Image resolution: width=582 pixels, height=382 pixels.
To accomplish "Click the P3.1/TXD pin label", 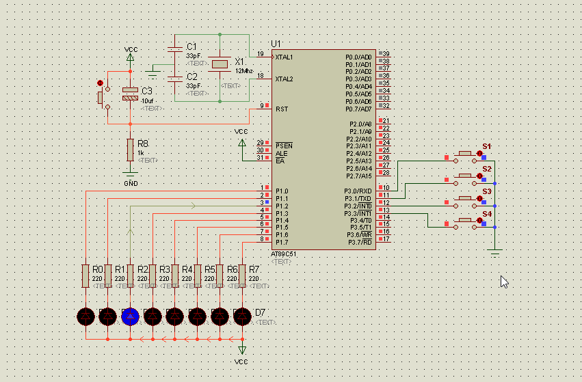I will (358, 198).
